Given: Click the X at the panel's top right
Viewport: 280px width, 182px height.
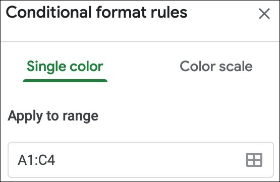Looking at the screenshot, I should [x=264, y=14].
